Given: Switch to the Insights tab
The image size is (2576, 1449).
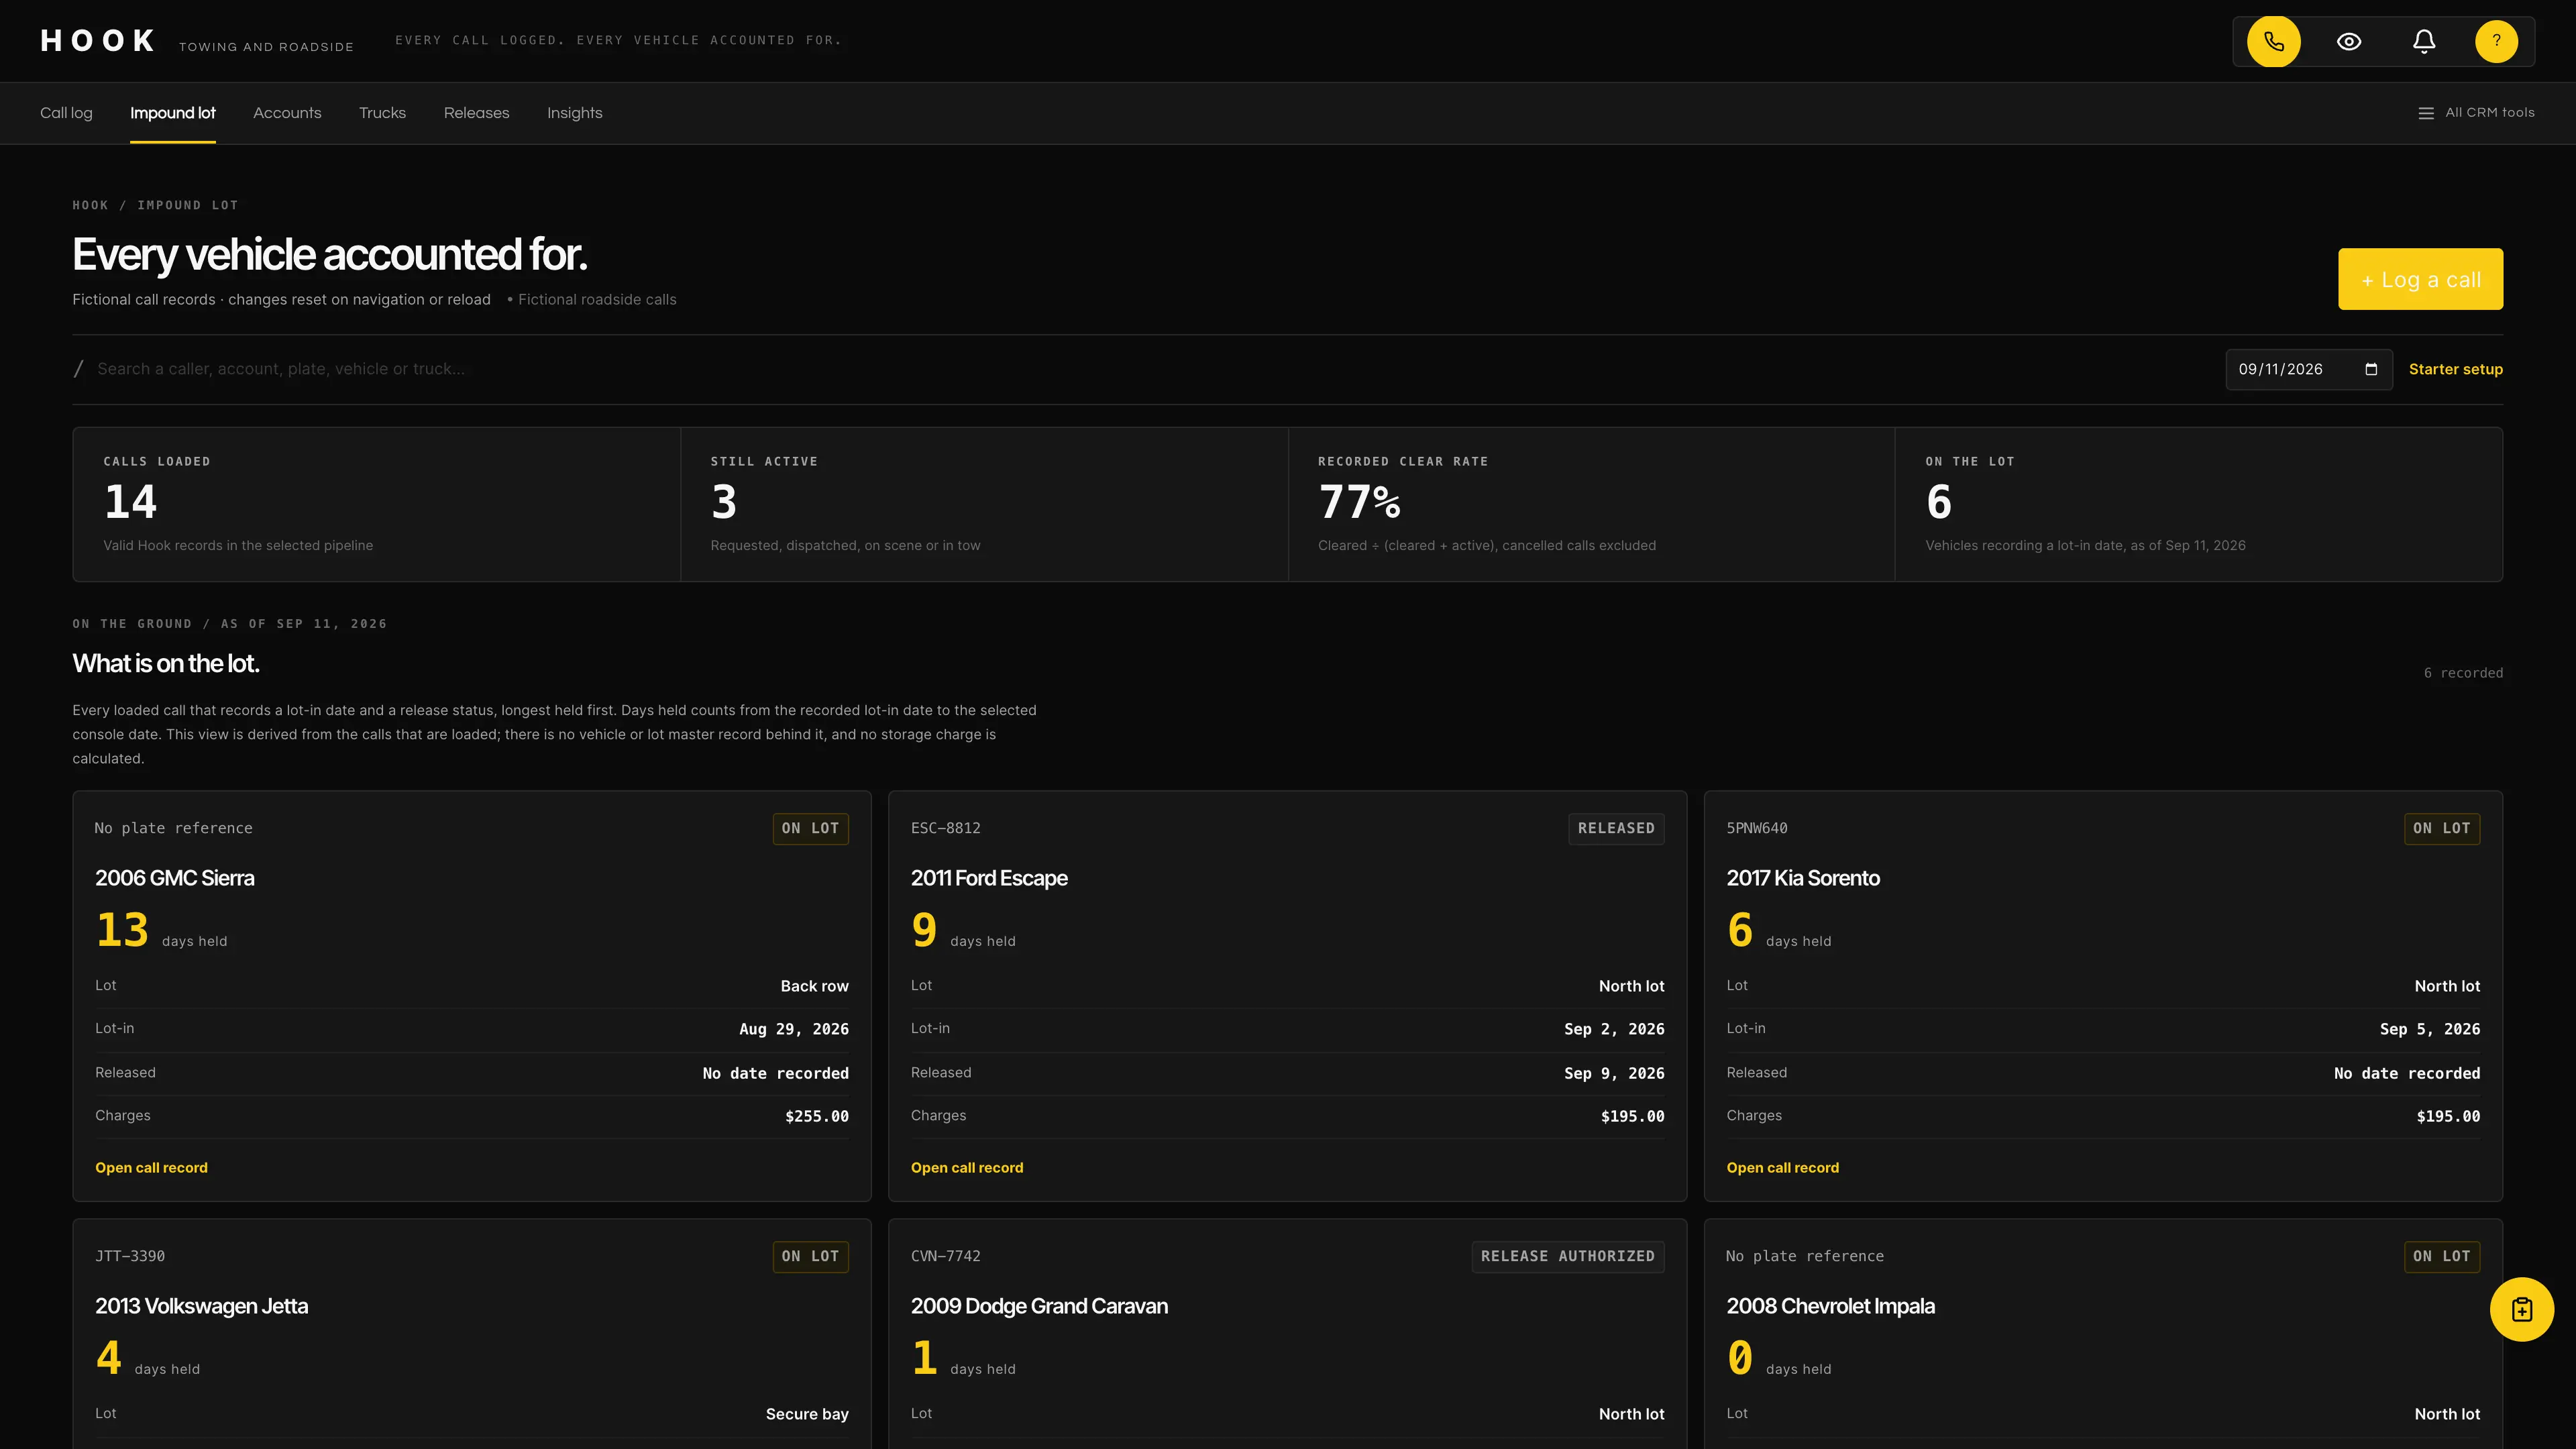Looking at the screenshot, I should (x=574, y=113).
